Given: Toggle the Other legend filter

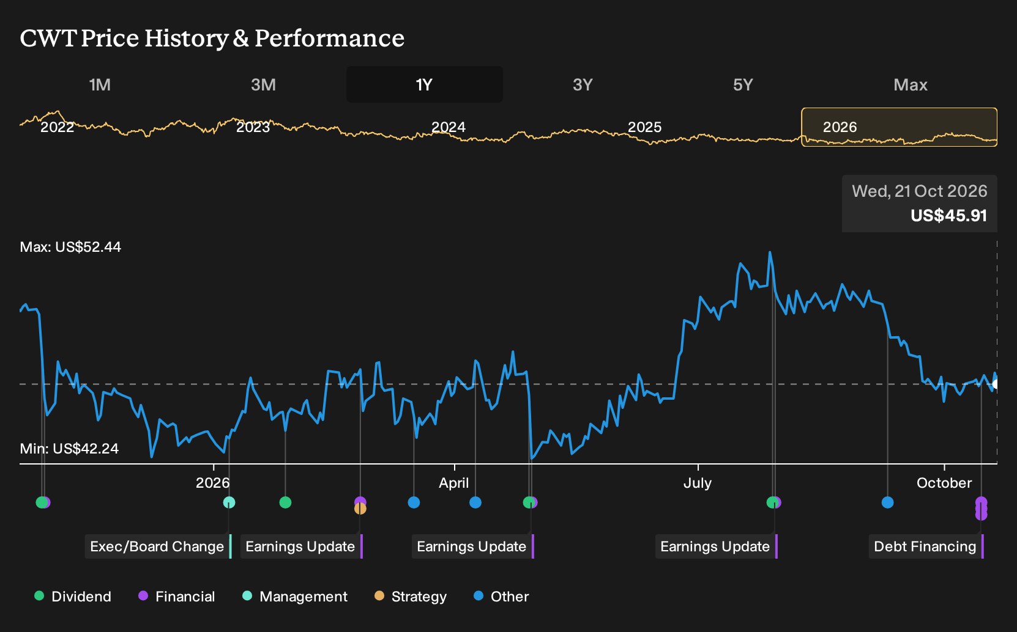Looking at the screenshot, I should pos(501,597).
